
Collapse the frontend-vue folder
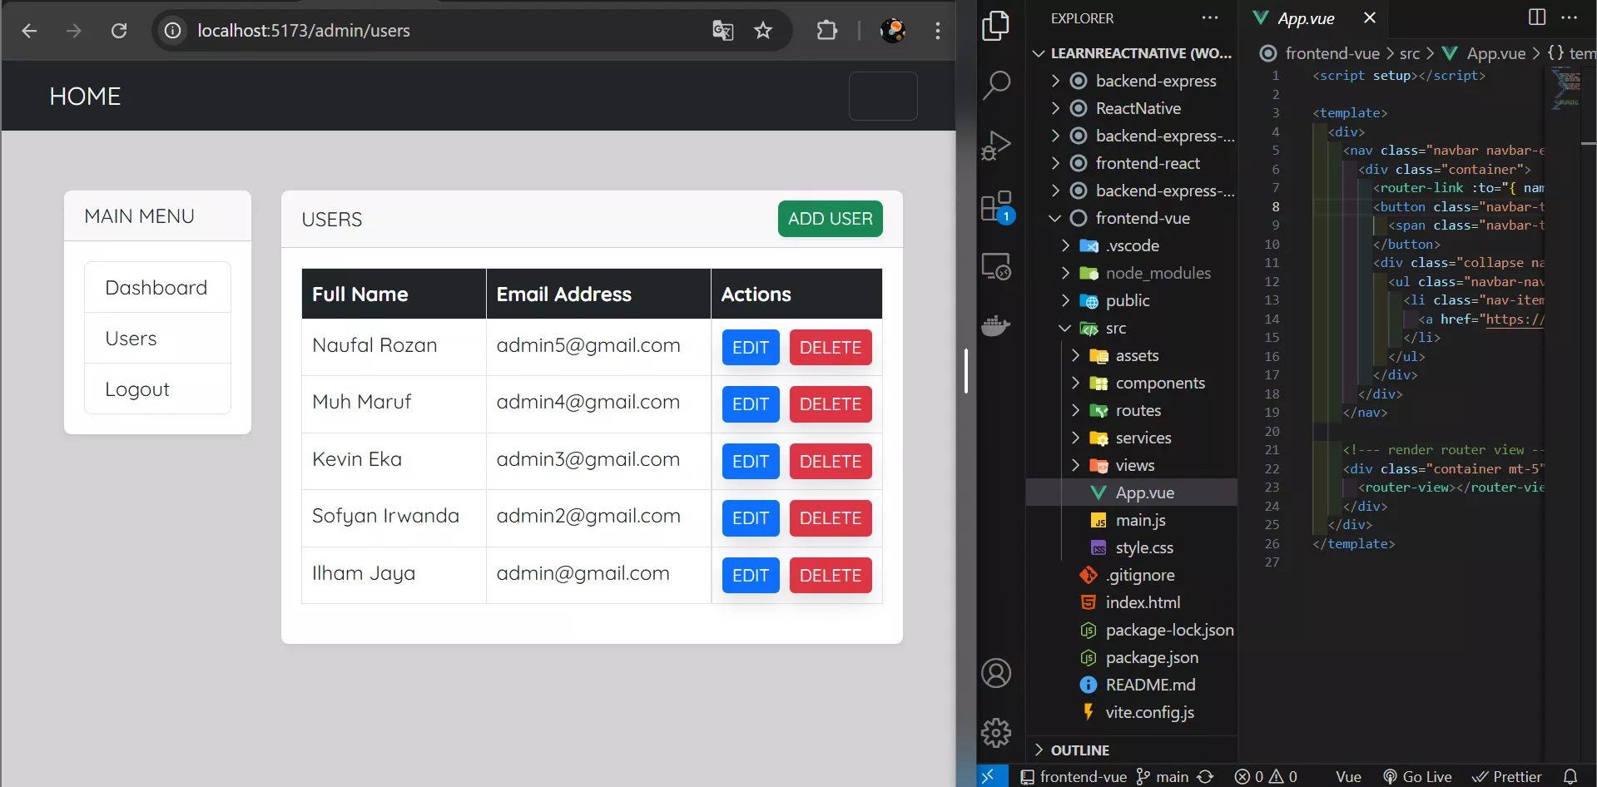[x=1132, y=218]
